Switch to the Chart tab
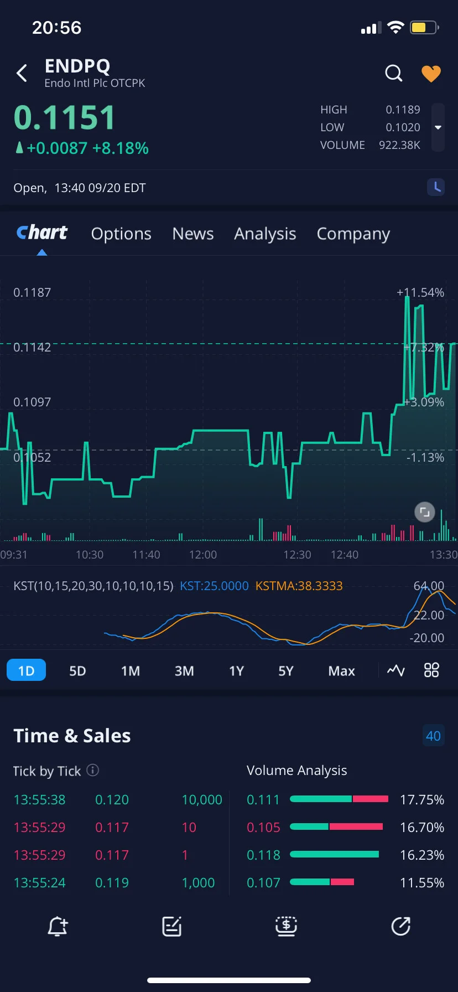The height and width of the screenshot is (992, 458). [x=42, y=233]
